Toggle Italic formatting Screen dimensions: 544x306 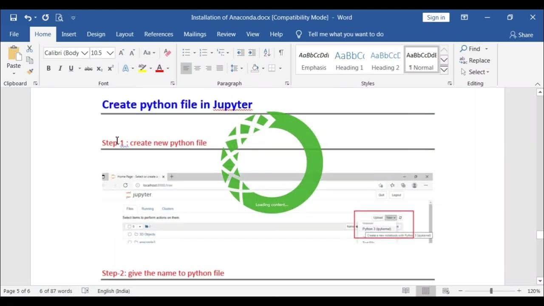point(60,68)
